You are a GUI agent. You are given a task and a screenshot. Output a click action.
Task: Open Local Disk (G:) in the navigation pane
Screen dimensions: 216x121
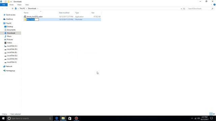(12, 55)
